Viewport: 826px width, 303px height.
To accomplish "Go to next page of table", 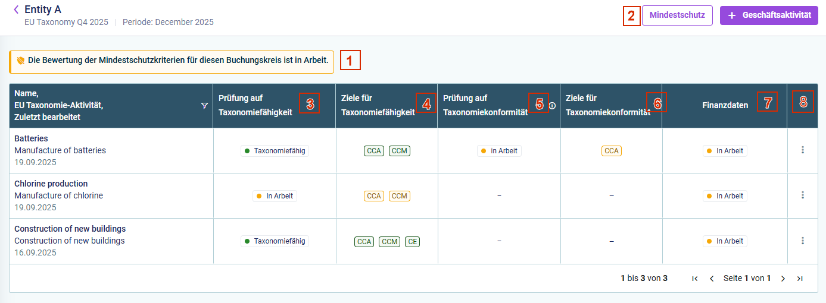I will (x=783, y=278).
